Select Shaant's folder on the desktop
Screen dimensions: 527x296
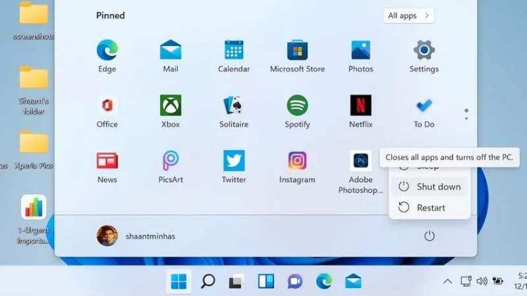(x=34, y=91)
